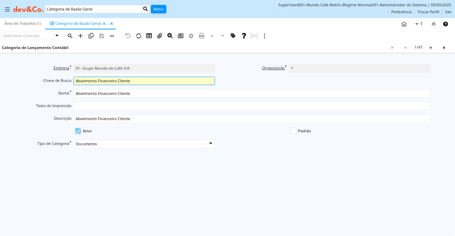Viewport: 455px width, 236px height.
Task: Click the blue Menu button
Action: coord(158,9)
